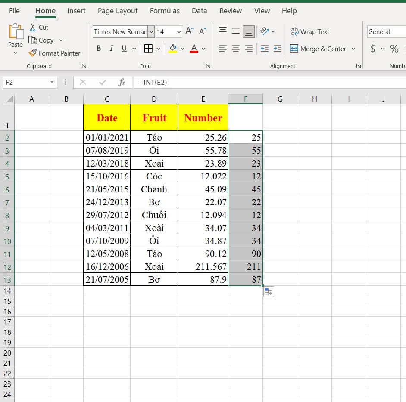Click the Merge & Center button
Screen dimensions: 406x402
318,49
